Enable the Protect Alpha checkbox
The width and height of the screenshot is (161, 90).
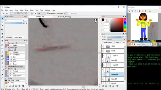pos(102,42)
